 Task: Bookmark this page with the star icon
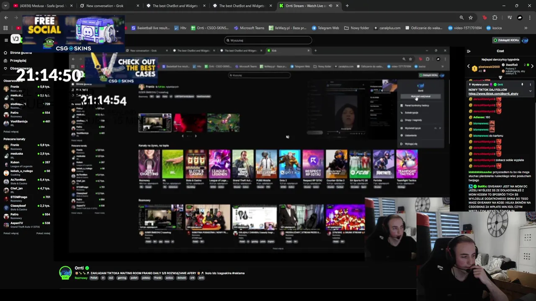[x=471, y=18]
